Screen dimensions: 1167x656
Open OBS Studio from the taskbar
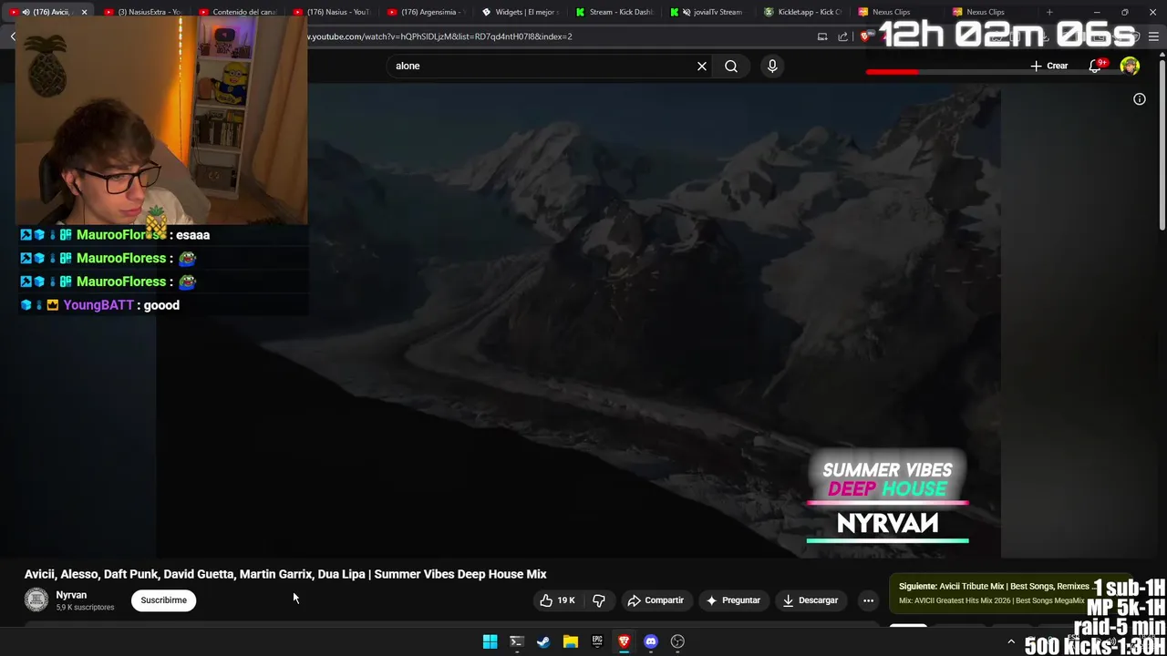point(677,641)
